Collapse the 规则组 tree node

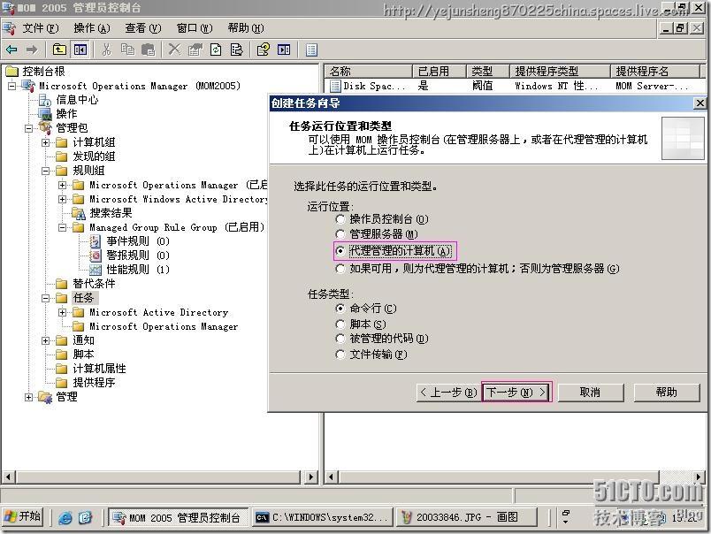(x=45, y=171)
